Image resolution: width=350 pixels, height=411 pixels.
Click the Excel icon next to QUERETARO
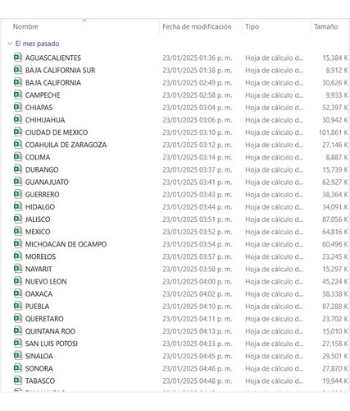pyautogui.click(x=18, y=318)
